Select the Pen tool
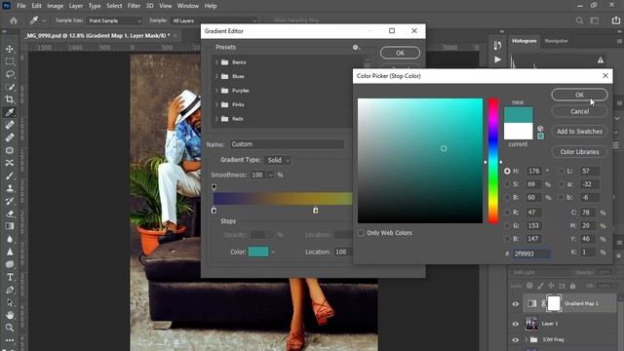This screenshot has height=351, width=624. (x=10, y=291)
